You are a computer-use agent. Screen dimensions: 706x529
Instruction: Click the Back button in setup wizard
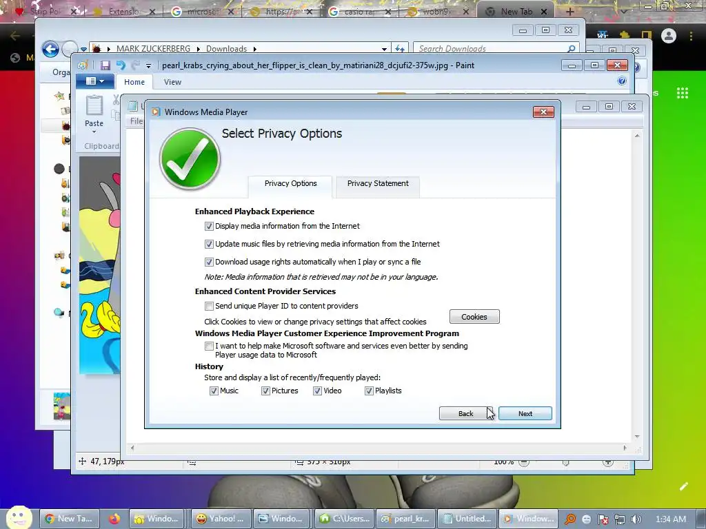pyautogui.click(x=465, y=413)
